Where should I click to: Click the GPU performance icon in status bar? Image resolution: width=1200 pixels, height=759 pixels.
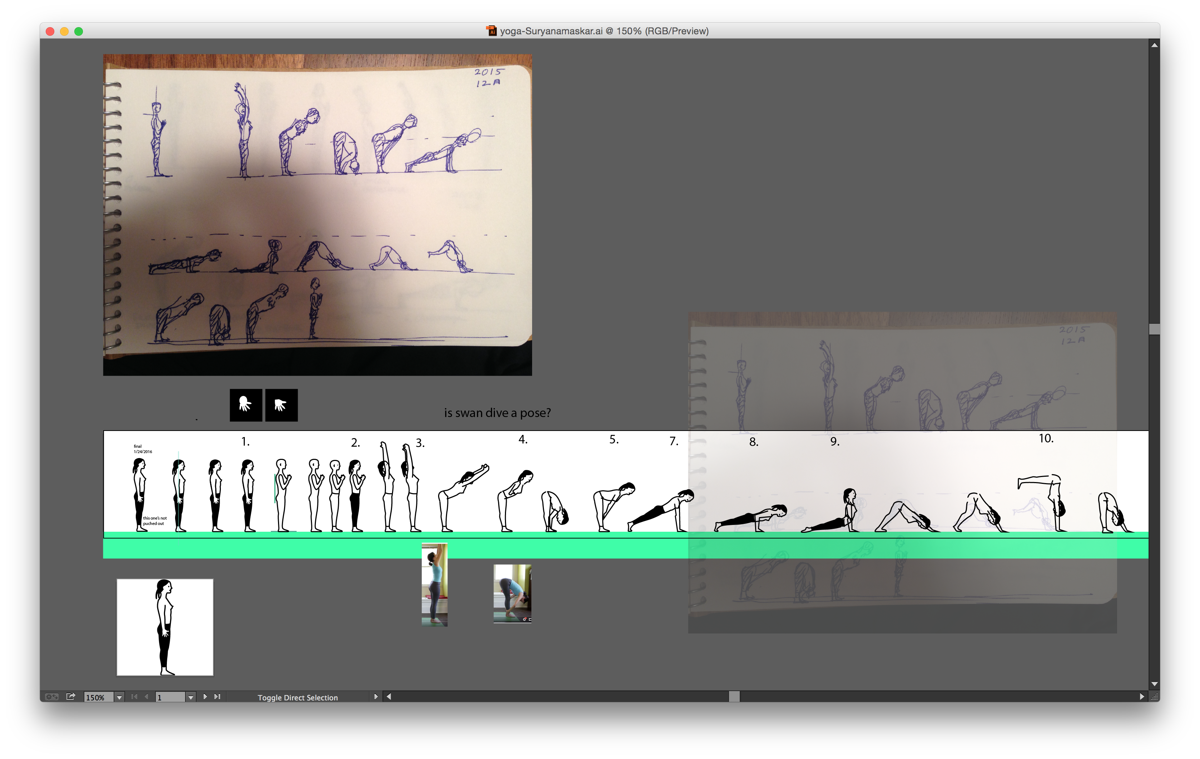click(x=51, y=697)
